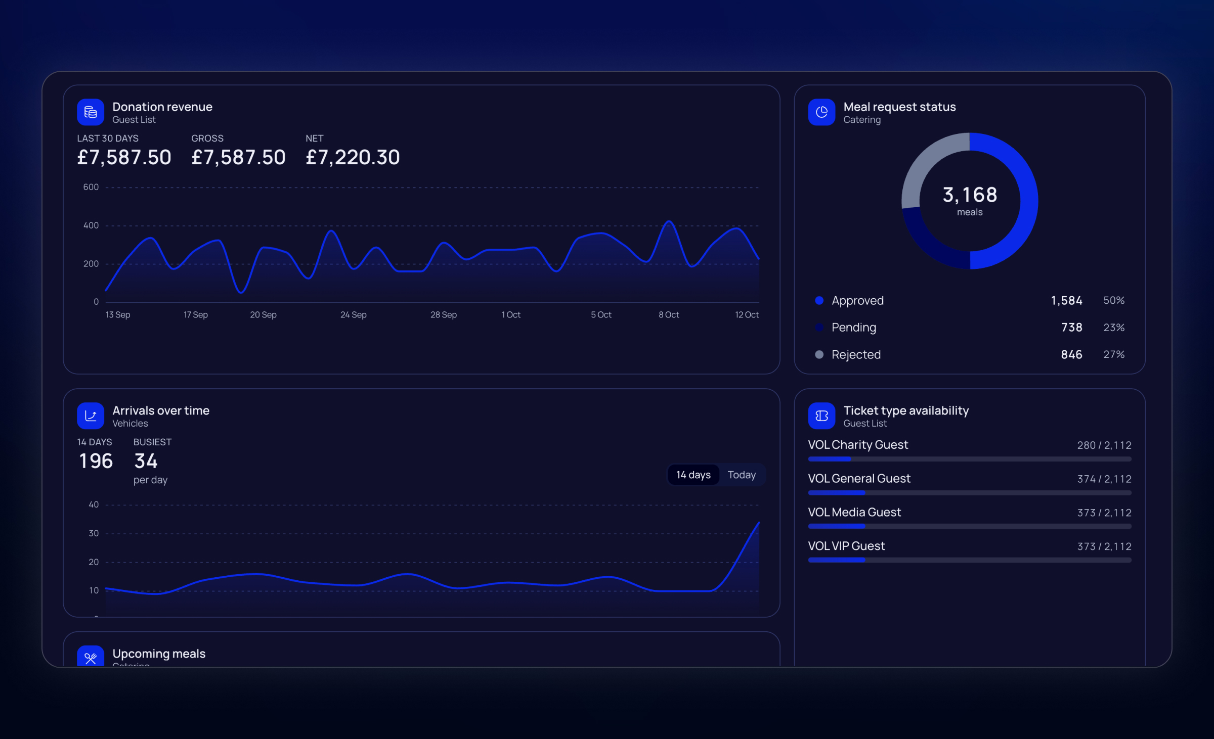
Task: Click the 280 / 2,112 availability count
Action: (x=1104, y=445)
